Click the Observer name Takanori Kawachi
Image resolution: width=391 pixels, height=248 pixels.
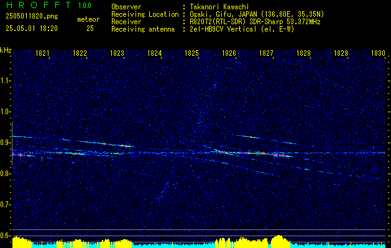(x=218, y=7)
